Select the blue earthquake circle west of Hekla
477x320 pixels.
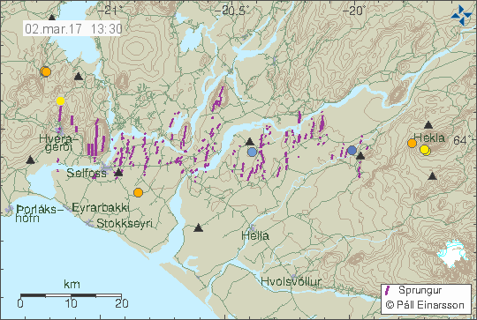[352, 150]
